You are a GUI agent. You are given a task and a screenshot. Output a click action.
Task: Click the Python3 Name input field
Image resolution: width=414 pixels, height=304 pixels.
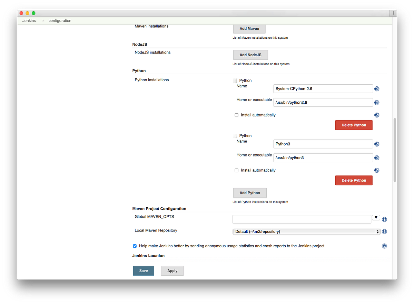(x=323, y=144)
